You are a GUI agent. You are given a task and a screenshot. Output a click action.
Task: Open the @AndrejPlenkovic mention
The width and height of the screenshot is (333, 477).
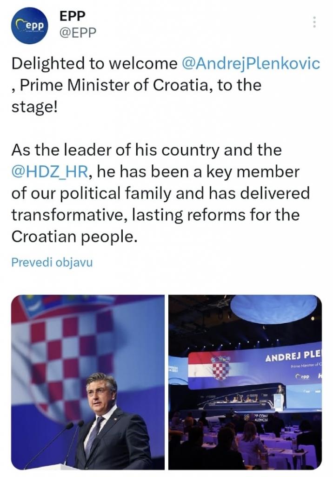pos(251,63)
